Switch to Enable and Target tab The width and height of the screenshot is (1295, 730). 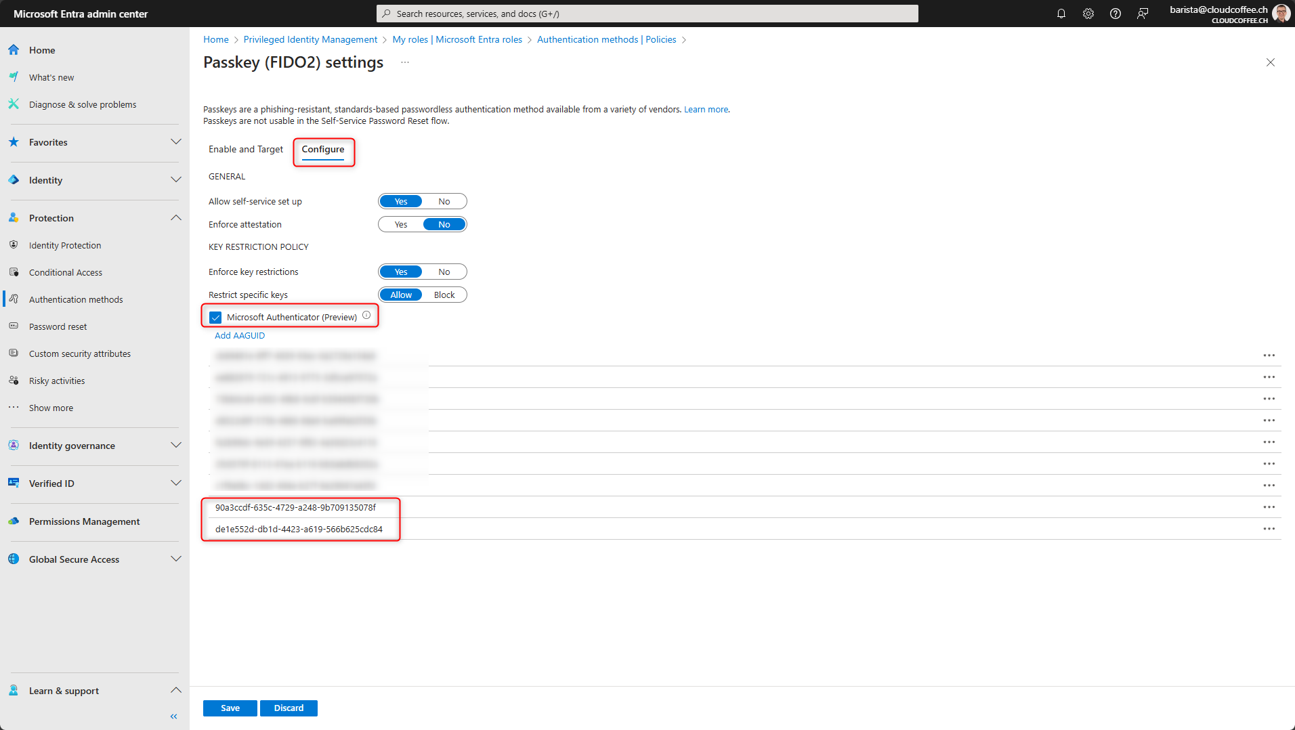(x=246, y=150)
